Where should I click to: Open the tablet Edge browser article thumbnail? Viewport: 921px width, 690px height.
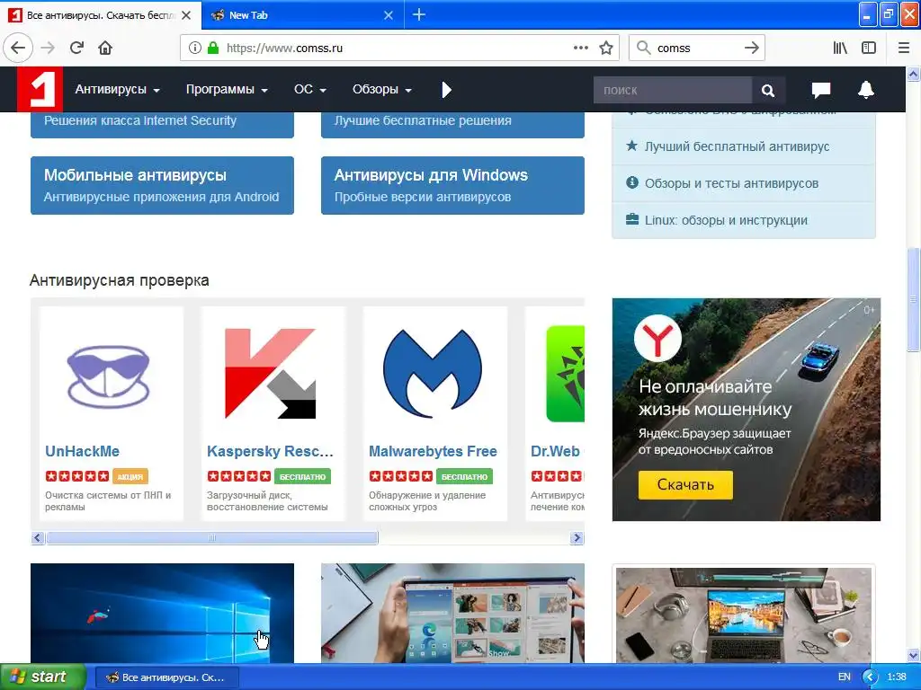pyautogui.click(x=452, y=613)
